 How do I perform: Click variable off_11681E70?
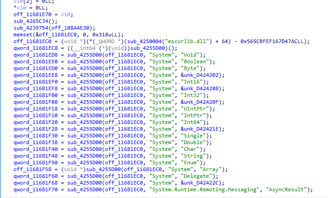32,14
